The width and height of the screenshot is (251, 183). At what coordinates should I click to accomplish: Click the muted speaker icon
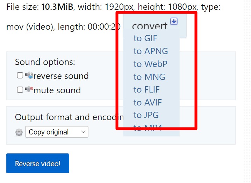(29, 89)
